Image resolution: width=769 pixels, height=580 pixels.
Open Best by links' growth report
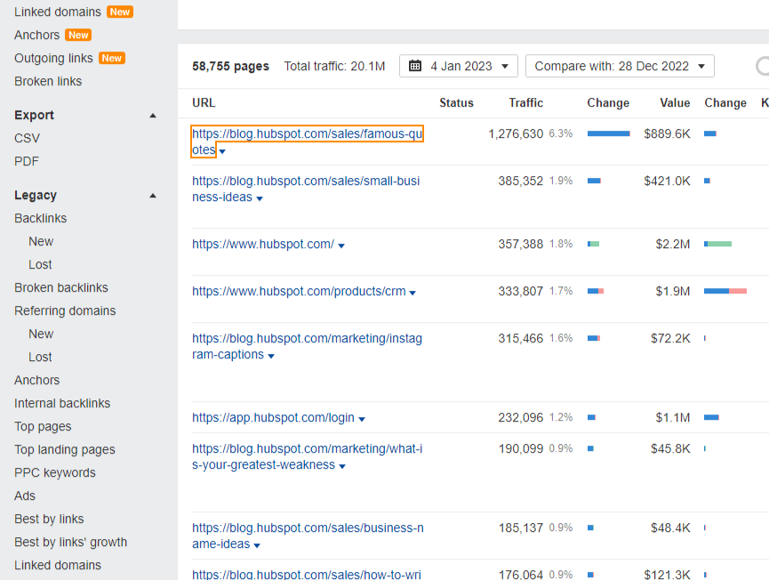pyautogui.click(x=70, y=542)
